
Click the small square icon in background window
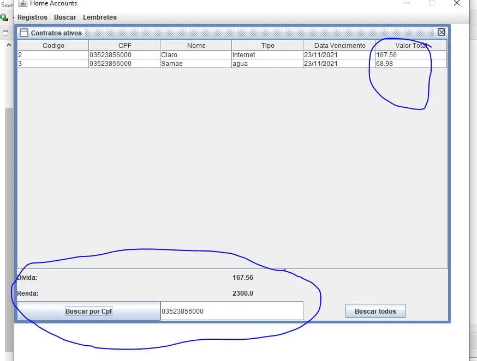[5, 33]
